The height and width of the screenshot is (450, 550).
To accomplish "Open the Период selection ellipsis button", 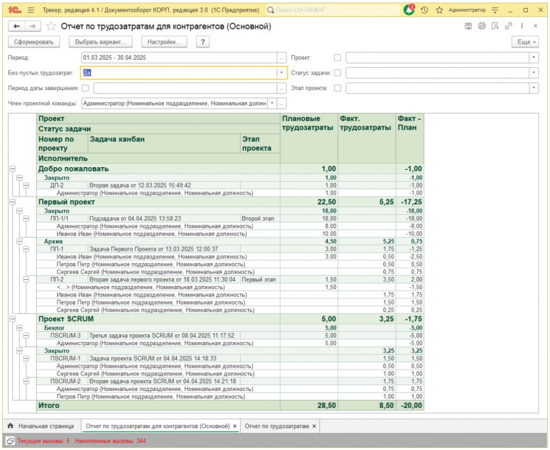I will [x=281, y=58].
